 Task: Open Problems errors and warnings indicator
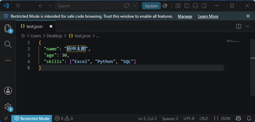click(x=64, y=118)
